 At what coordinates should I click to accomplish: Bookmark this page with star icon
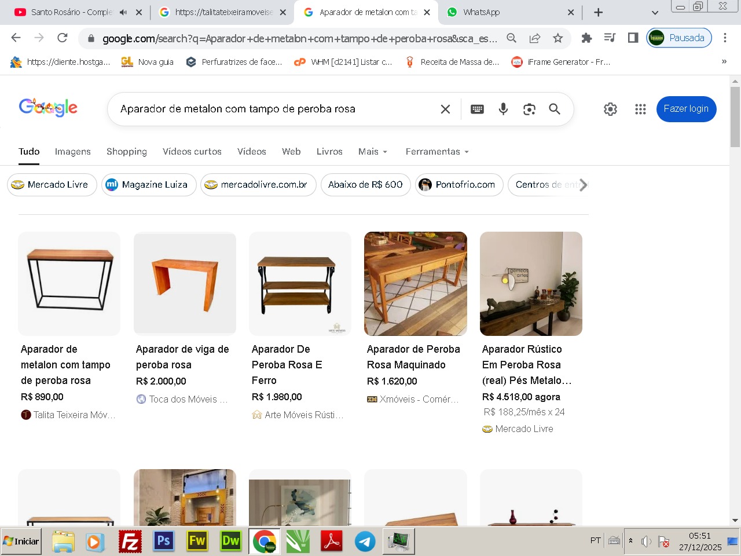pos(557,38)
